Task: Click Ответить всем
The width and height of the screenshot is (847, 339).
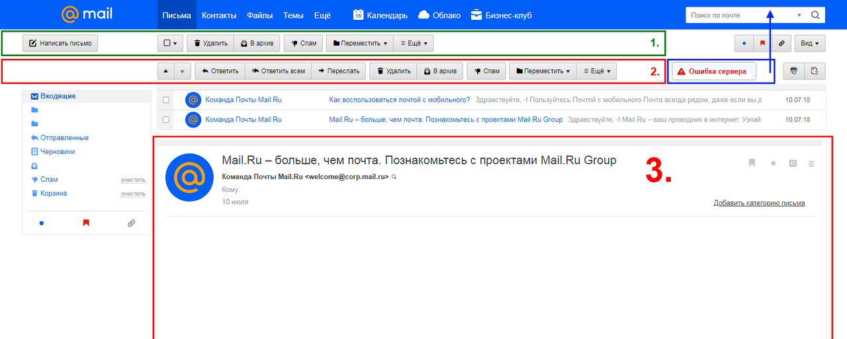Action: [x=278, y=71]
